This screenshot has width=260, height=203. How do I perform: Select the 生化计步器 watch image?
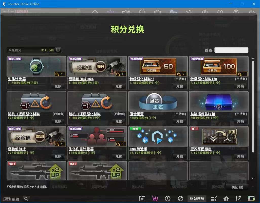pos(36,66)
